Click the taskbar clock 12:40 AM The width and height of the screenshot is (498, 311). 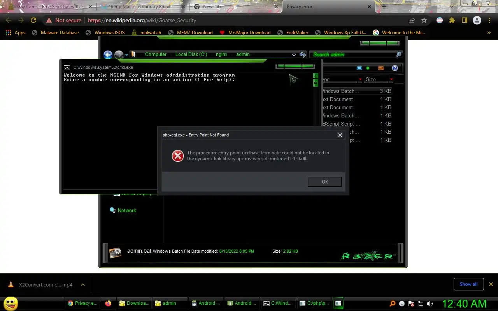coord(464,304)
